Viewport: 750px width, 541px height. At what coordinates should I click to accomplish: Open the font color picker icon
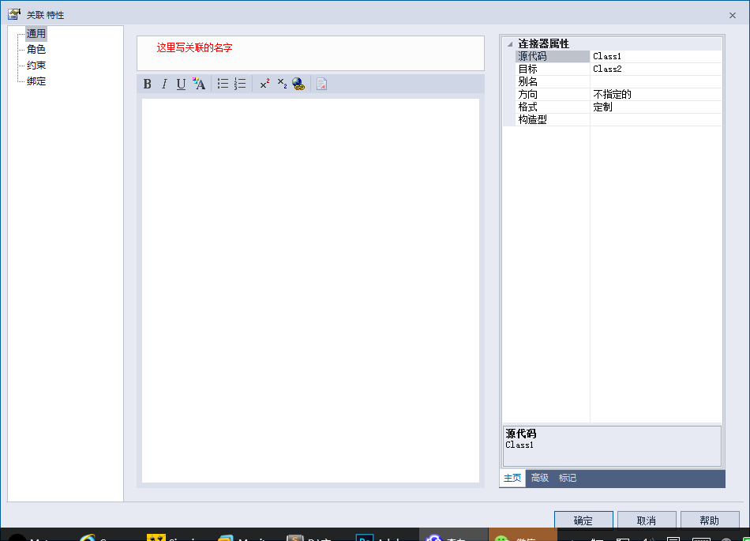point(199,85)
